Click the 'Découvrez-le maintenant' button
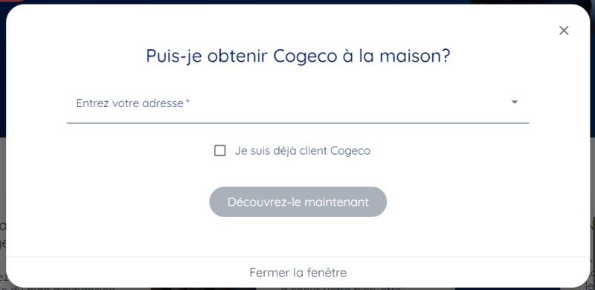 click(298, 202)
